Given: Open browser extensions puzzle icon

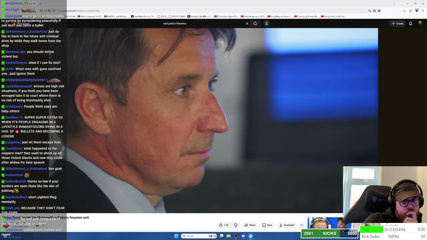Looking at the screenshot, I should tap(410, 11).
